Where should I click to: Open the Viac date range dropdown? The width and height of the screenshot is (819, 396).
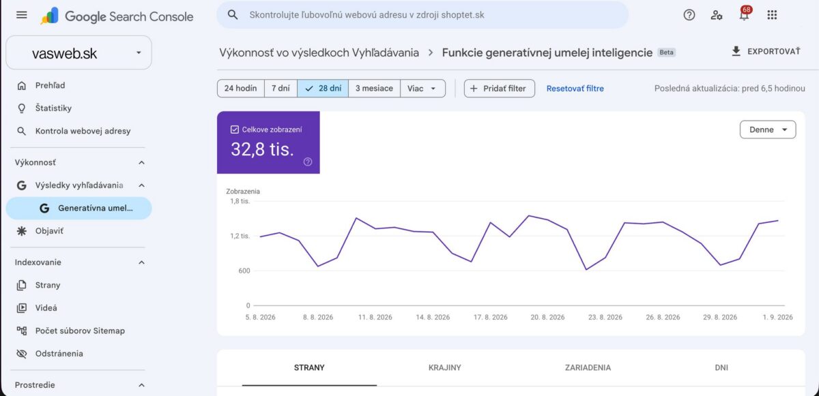point(422,89)
